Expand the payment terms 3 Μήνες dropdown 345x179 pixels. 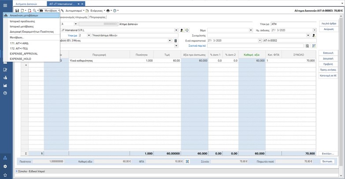pyautogui.click(x=170, y=41)
